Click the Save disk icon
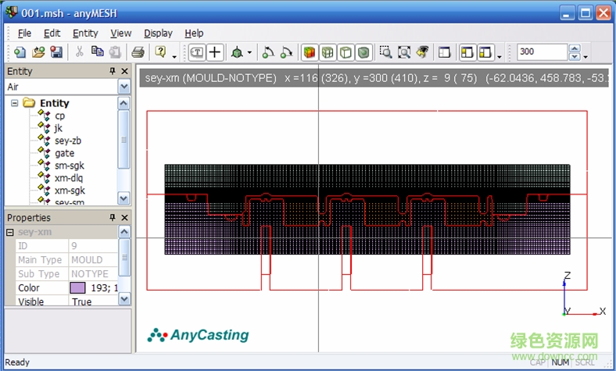Screen dimensions: 616x371 coord(56,52)
